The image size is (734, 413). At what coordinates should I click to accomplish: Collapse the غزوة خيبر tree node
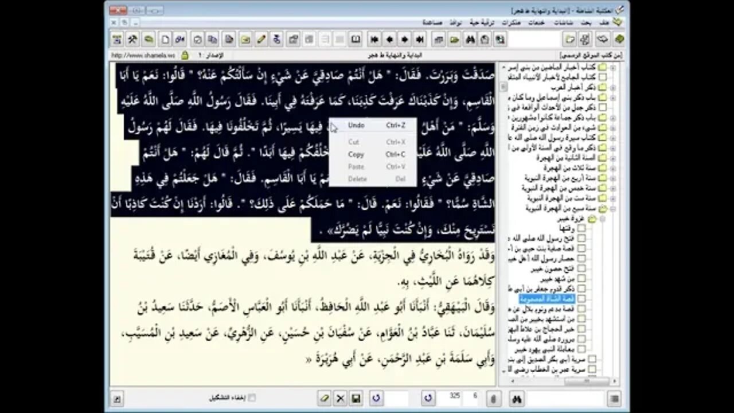(x=602, y=219)
